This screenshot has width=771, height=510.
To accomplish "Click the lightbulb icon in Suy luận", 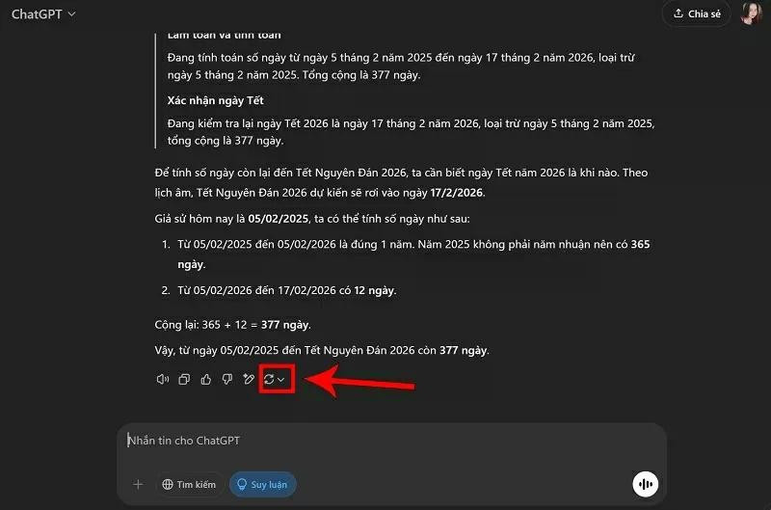I will [243, 484].
